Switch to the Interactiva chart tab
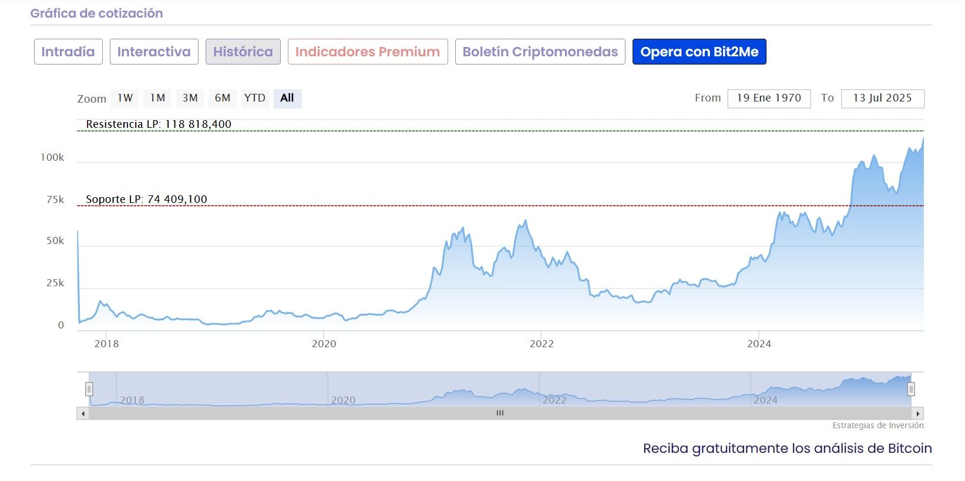Viewport: 965px width, 481px height. click(154, 52)
